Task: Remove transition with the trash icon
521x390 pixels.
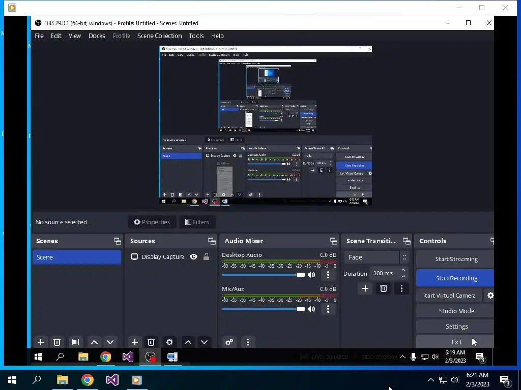Action: coord(384,288)
